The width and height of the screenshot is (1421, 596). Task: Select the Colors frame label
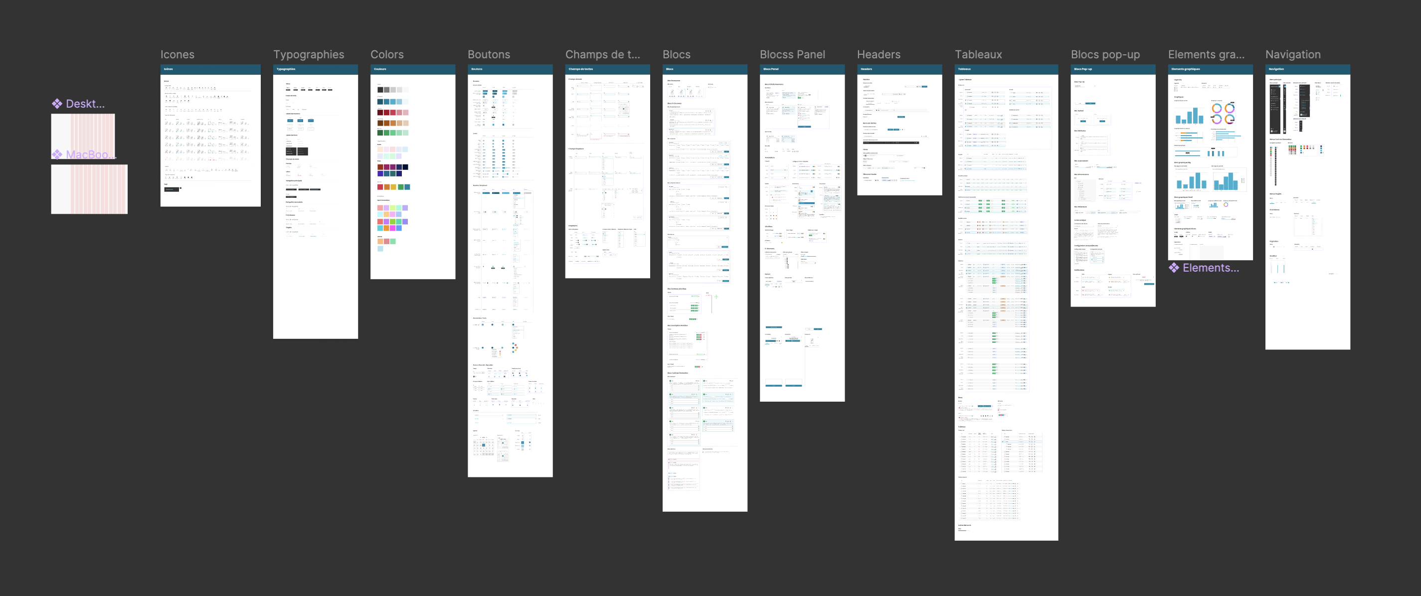tap(387, 55)
